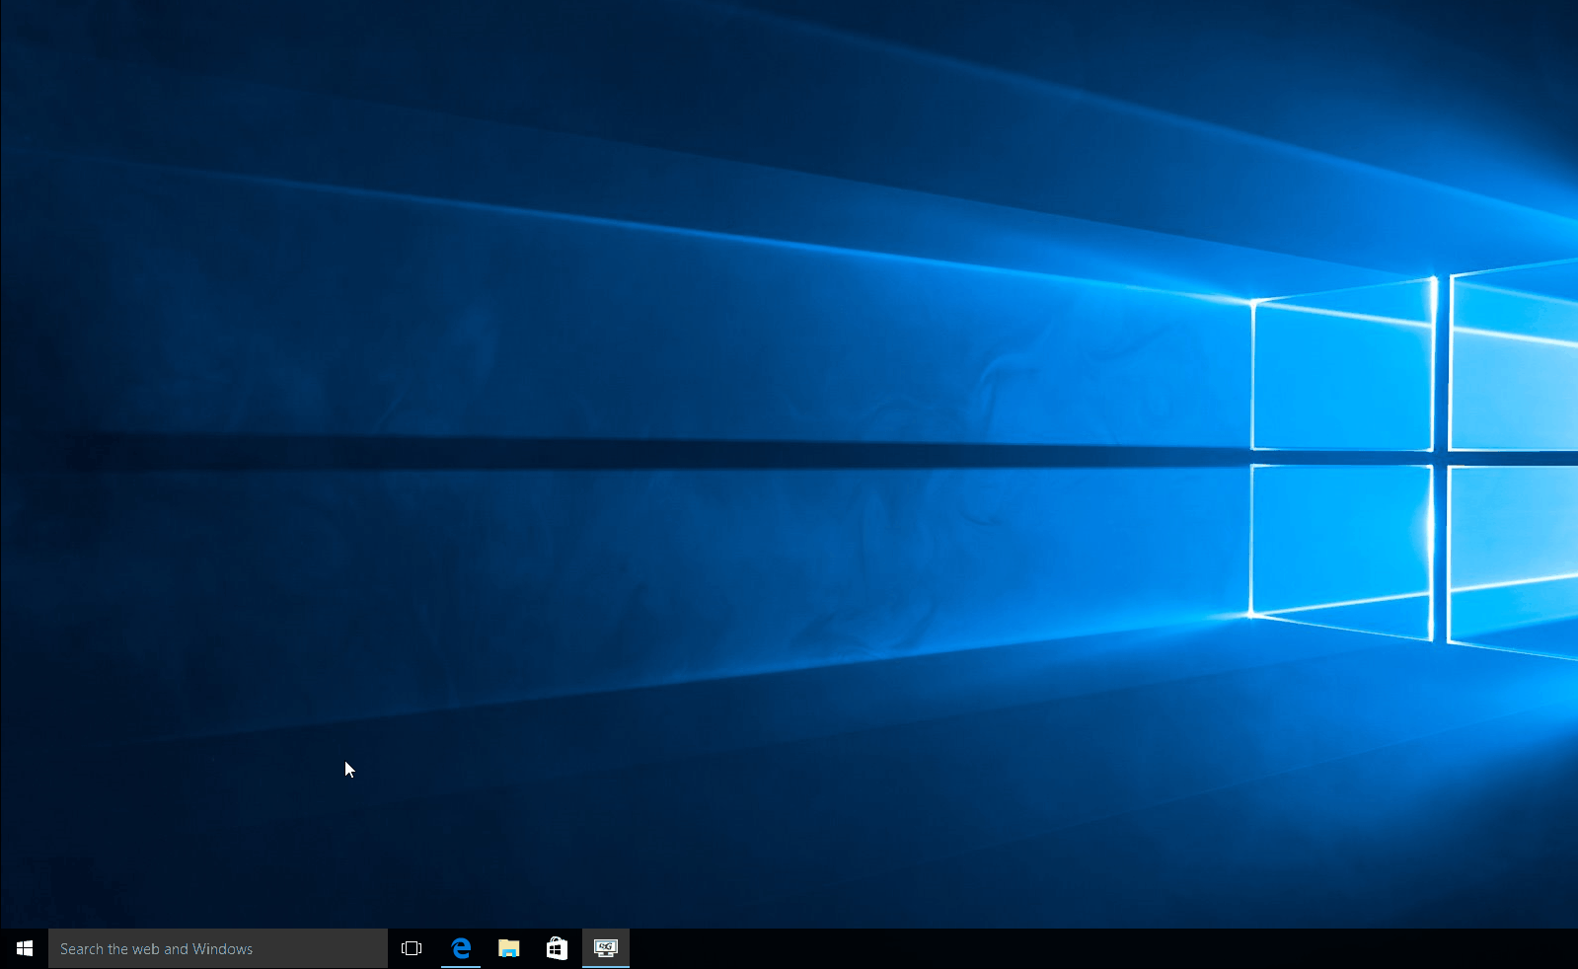Screen dimensions: 1578x969
Task: Show all open windows via Task View
Action: pyautogui.click(x=412, y=948)
